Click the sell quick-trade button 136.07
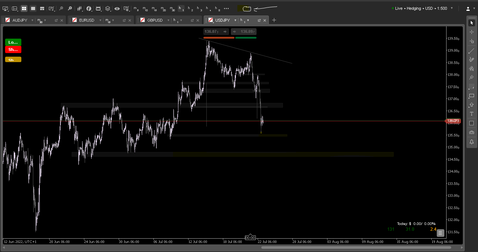The height and width of the screenshot is (252, 478). 216,31
